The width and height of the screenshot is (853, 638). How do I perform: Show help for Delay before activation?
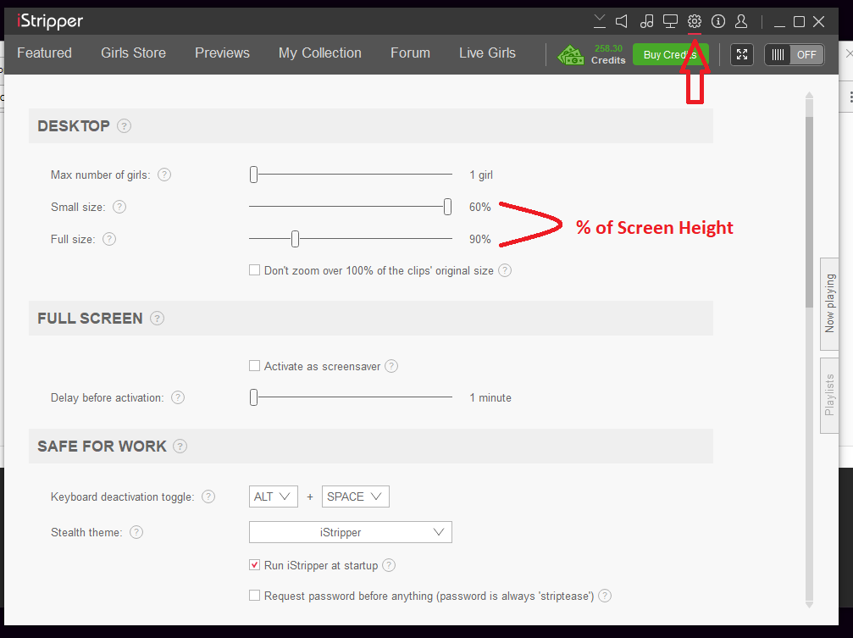click(x=178, y=398)
